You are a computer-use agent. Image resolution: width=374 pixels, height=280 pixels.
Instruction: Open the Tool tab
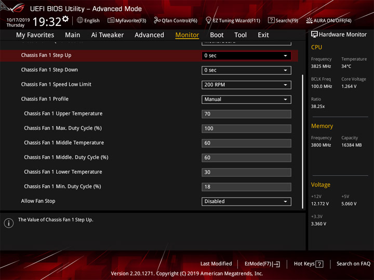(x=241, y=35)
